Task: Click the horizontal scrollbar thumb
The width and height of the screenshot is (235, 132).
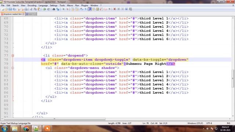Action: pos(55,119)
